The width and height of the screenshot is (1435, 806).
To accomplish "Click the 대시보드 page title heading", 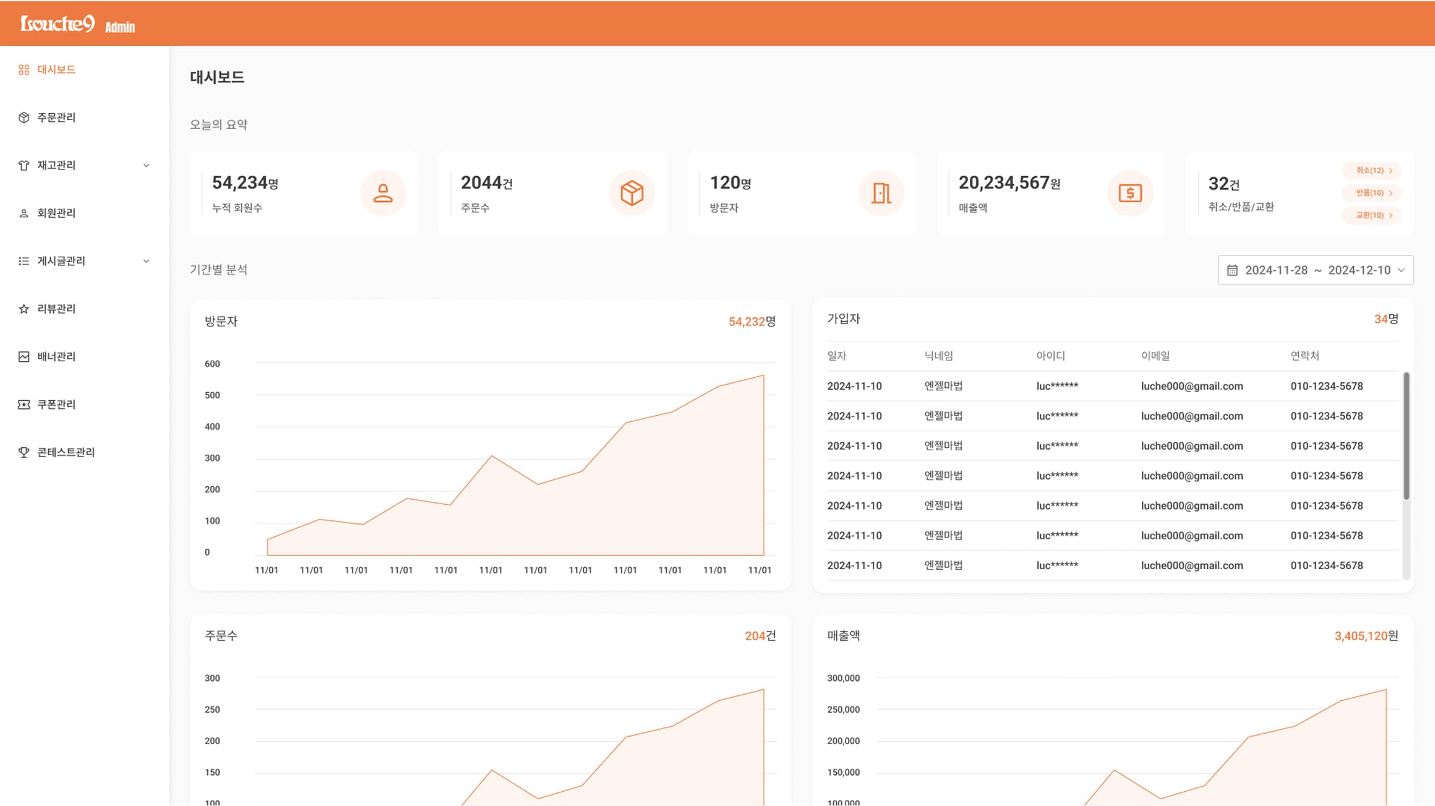I will pyautogui.click(x=217, y=77).
